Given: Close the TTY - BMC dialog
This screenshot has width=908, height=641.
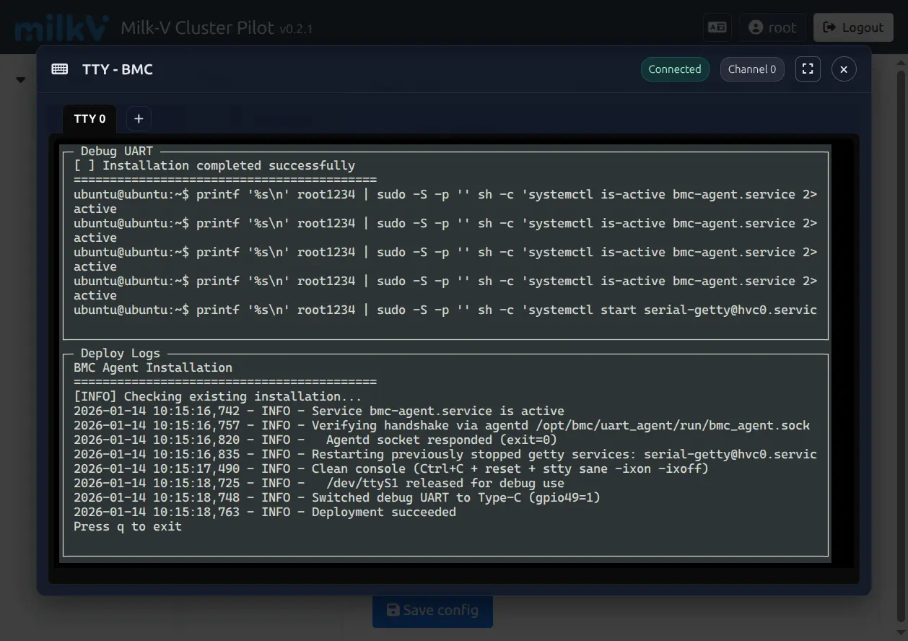Looking at the screenshot, I should tap(844, 69).
